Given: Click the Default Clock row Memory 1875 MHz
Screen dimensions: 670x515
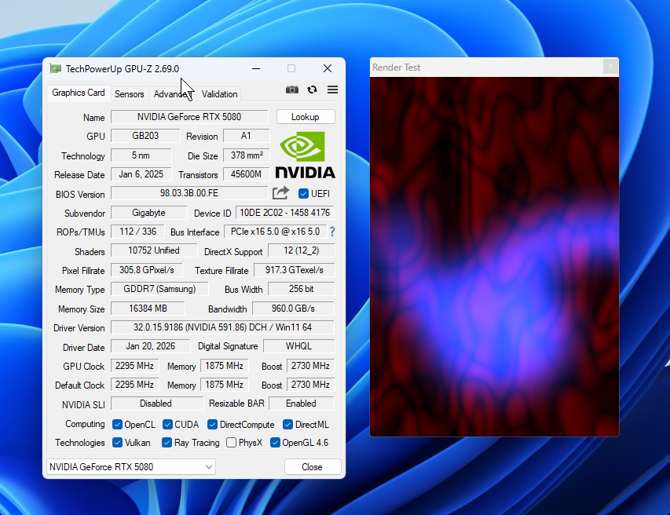Looking at the screenshot, I should coord(225,385).
